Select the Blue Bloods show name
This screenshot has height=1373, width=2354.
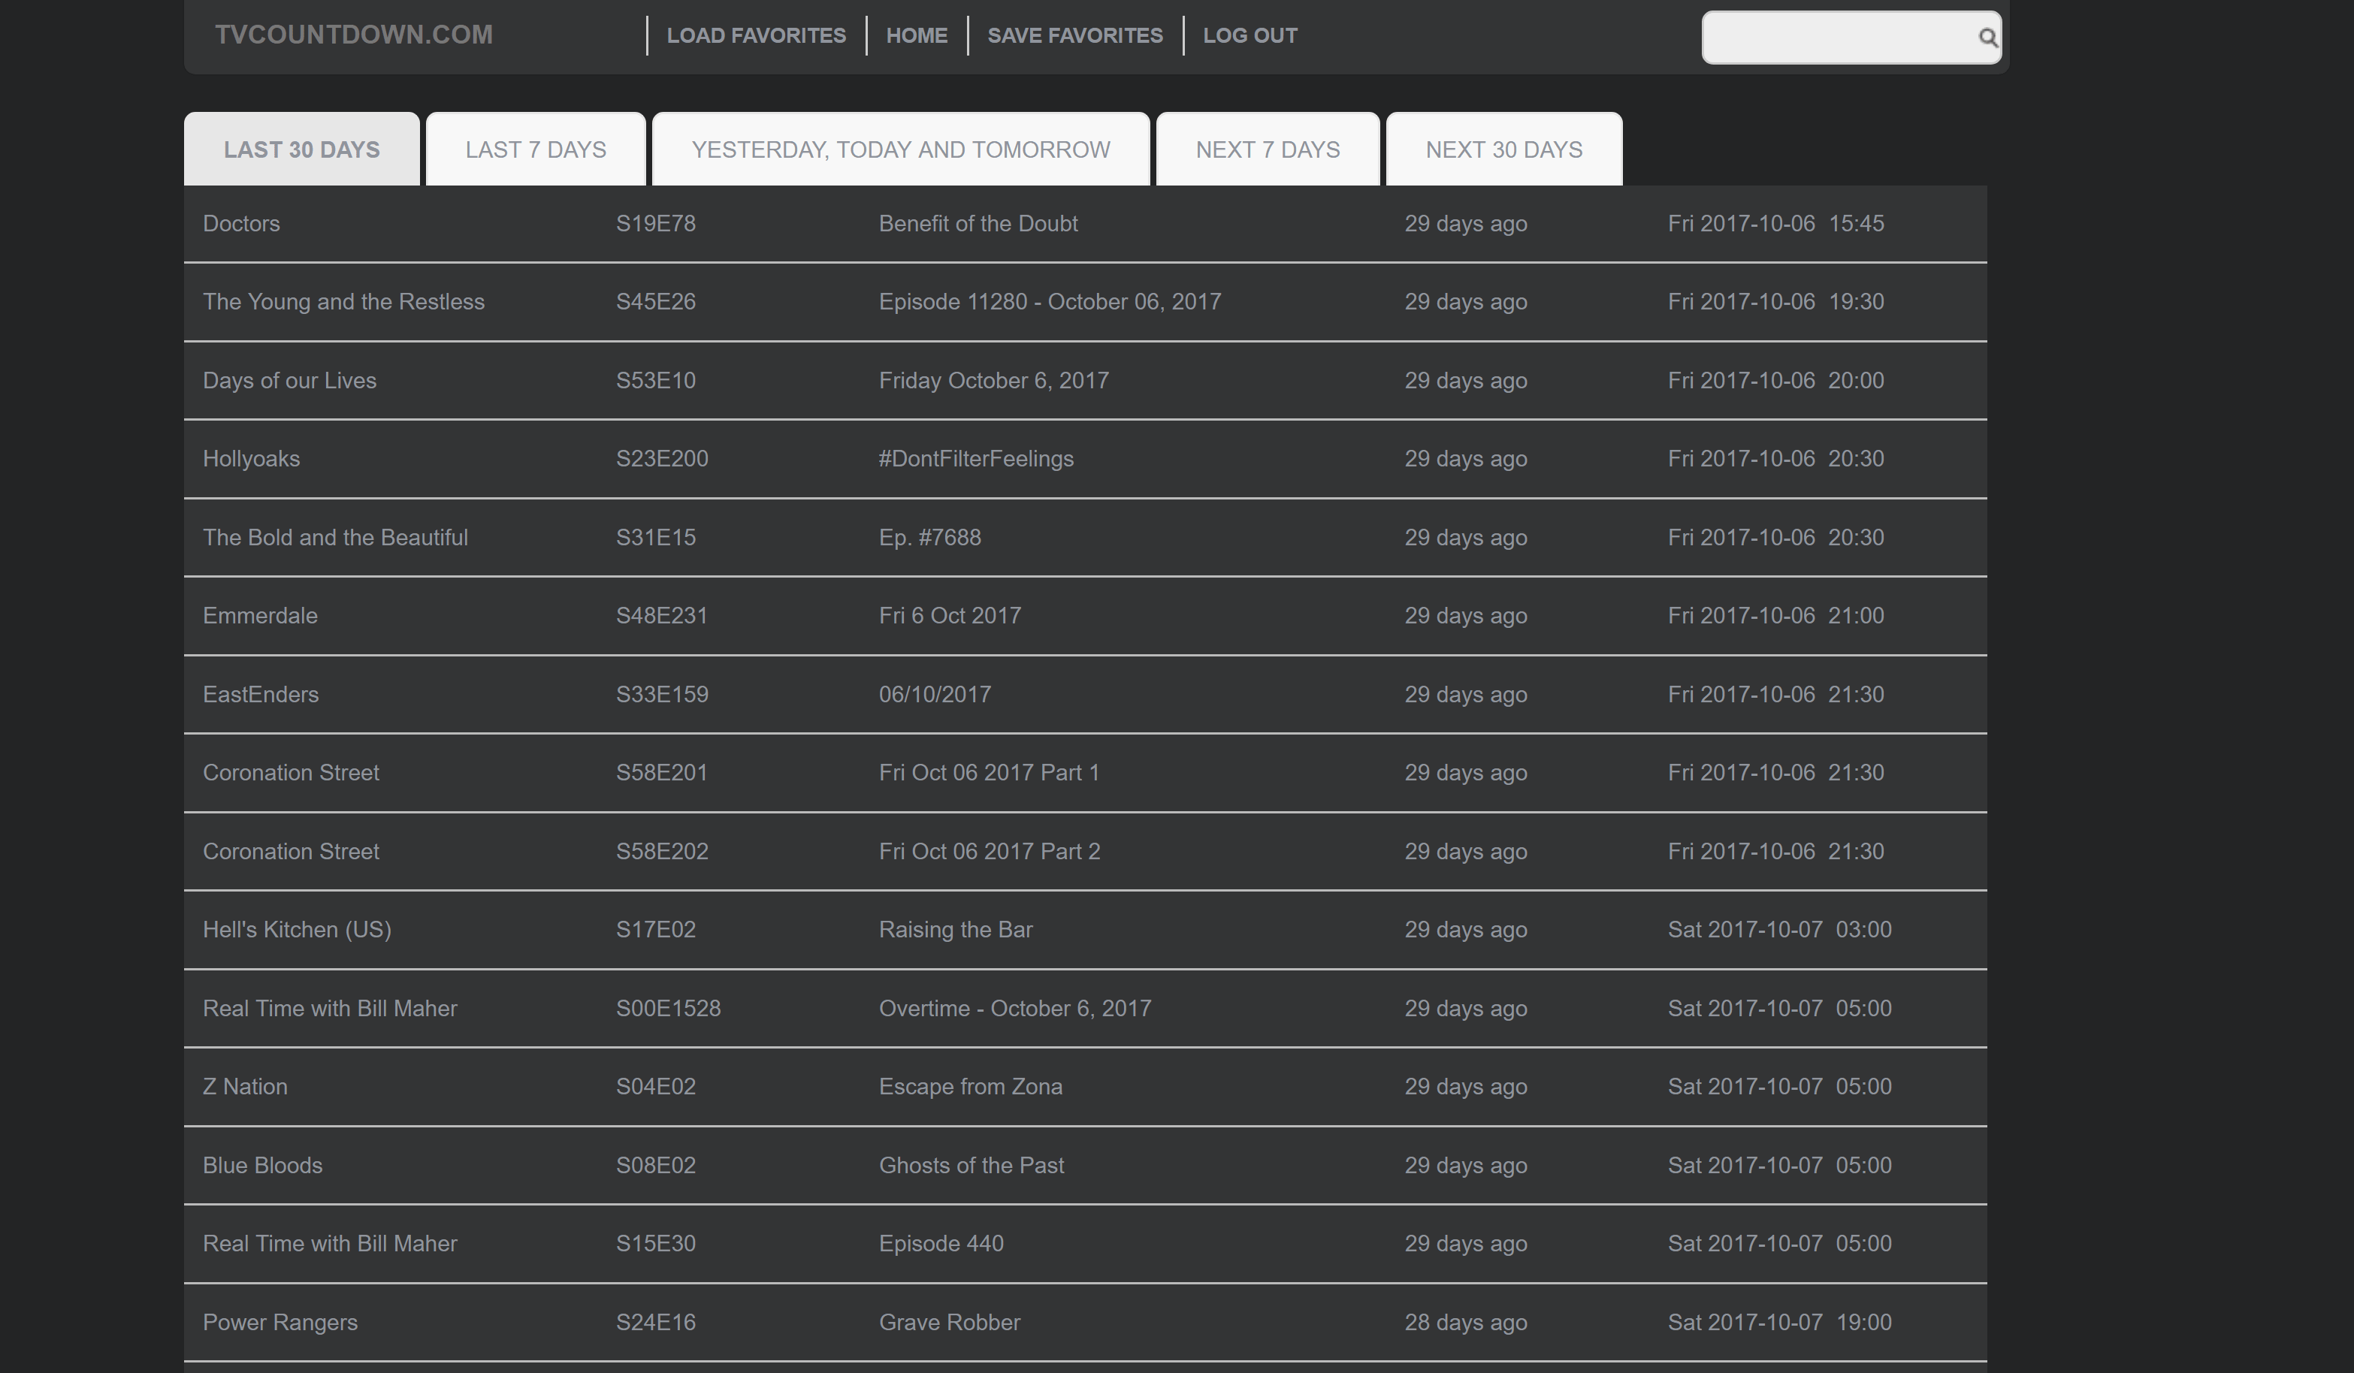point(262,1165)
